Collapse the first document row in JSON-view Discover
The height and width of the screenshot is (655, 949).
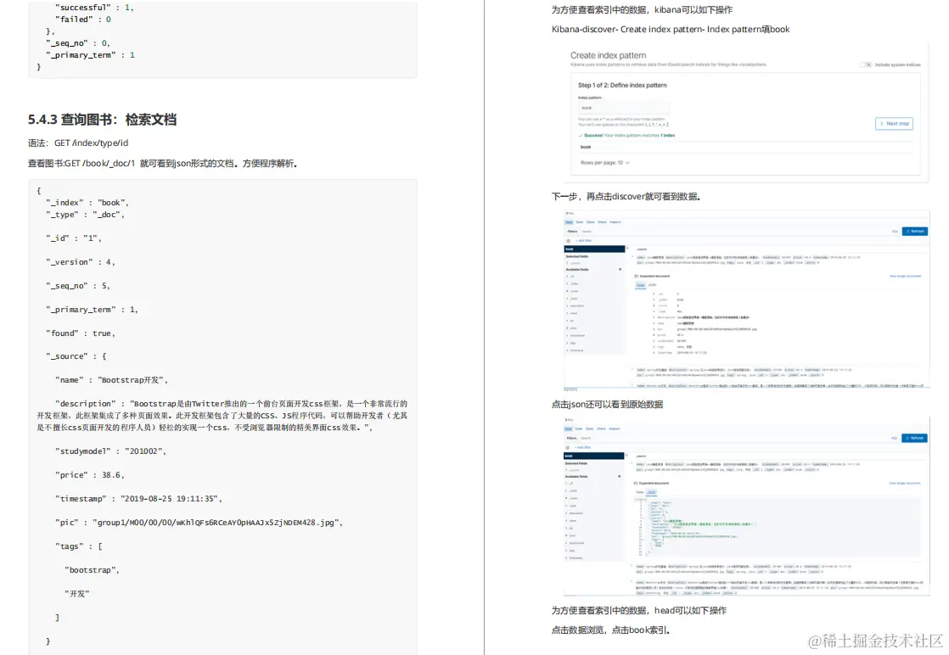[632, 464]
